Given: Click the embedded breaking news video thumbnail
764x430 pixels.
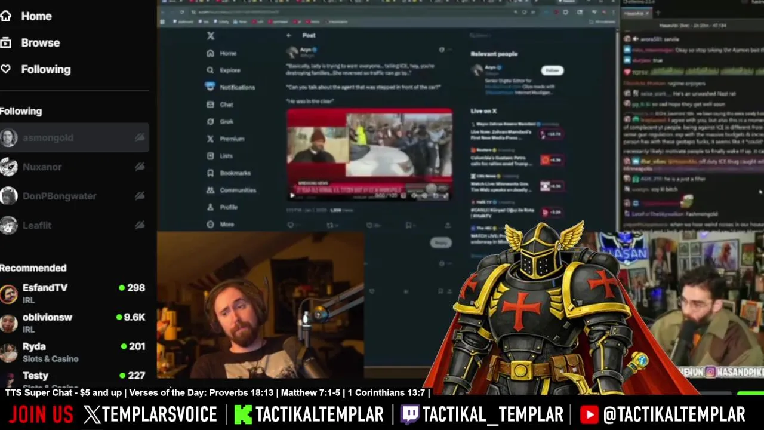Looking at the screenshot, I should point(369,154).
